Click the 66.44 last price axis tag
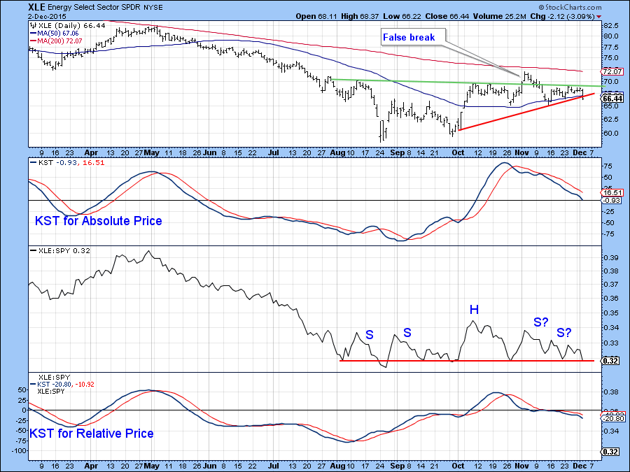This screenshot has height=472, width=630. coord(612,99)
